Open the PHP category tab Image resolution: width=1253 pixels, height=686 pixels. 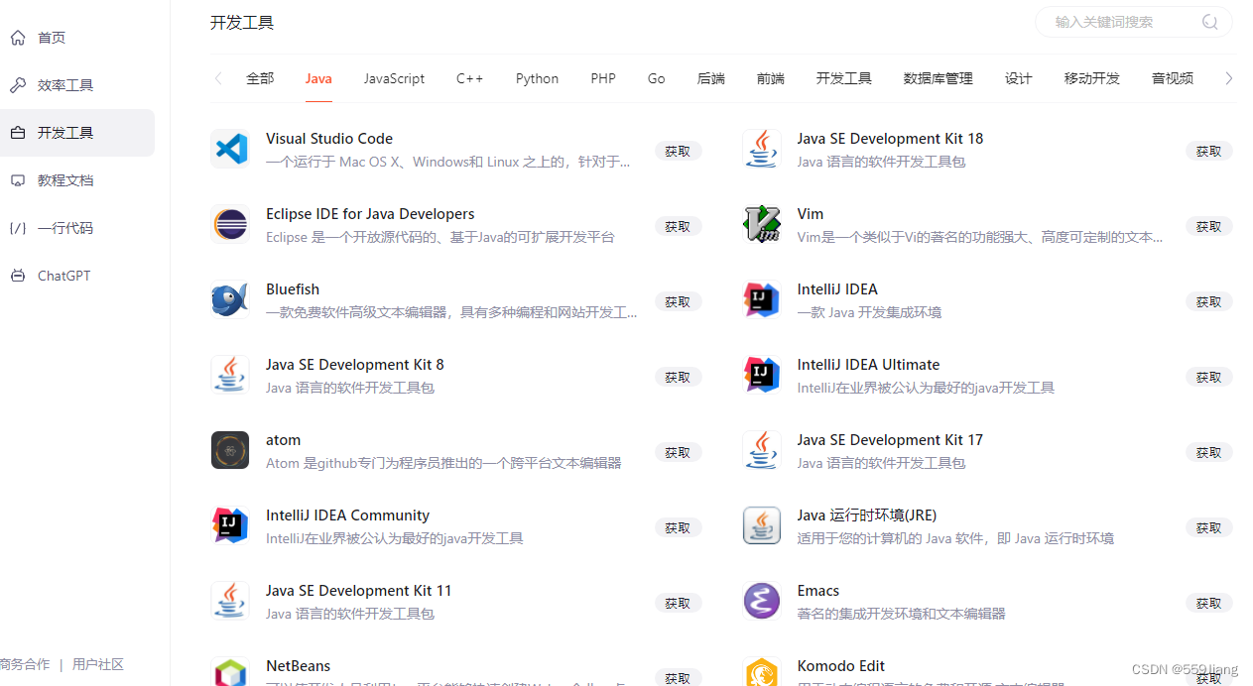point(603,78)
